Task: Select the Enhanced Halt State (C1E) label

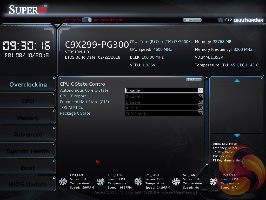Action: coord(84,102)
